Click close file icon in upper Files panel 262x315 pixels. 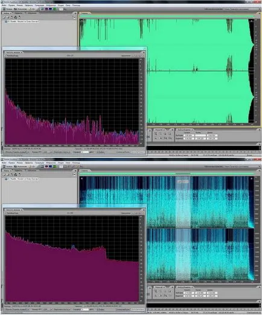click(12, 17)
